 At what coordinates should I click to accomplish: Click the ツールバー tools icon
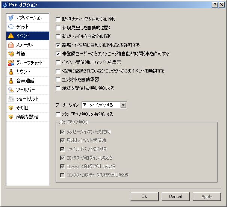coord(11,90)
